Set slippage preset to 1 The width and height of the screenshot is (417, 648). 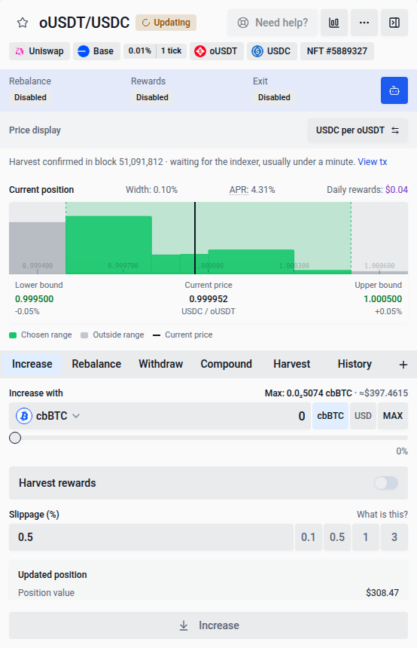tap(365, 537)
